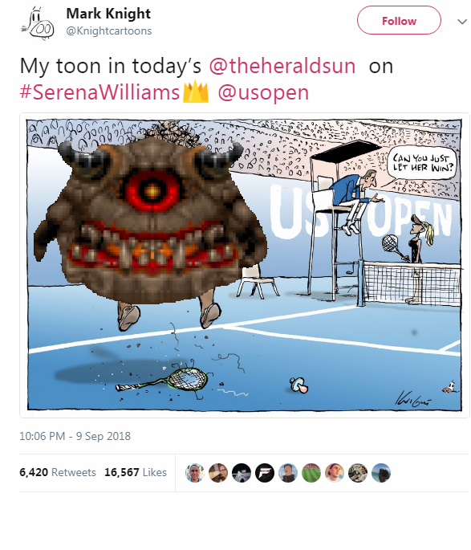
Task: View the 16,567 Likes list
Action: coord(136,472)
